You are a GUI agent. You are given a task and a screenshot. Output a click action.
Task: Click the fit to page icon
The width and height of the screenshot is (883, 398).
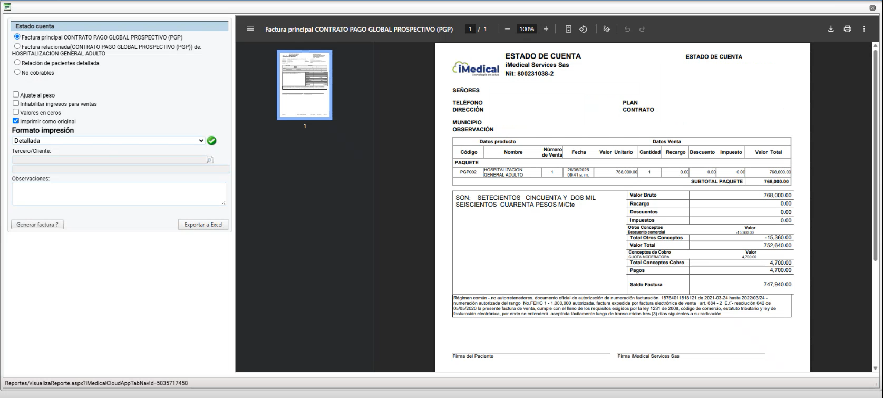[x=568, y=29]
